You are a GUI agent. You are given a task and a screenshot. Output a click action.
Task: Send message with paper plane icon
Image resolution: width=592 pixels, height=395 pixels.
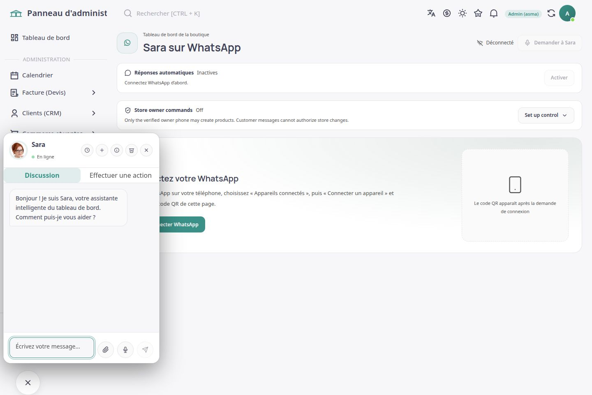pyautogui.click(x=145, y=350)
